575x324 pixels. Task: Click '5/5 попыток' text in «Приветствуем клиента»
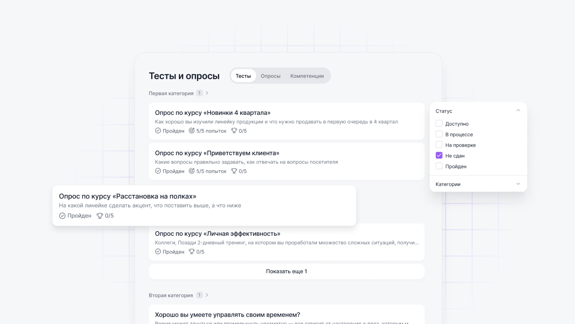tap(211, 171)
